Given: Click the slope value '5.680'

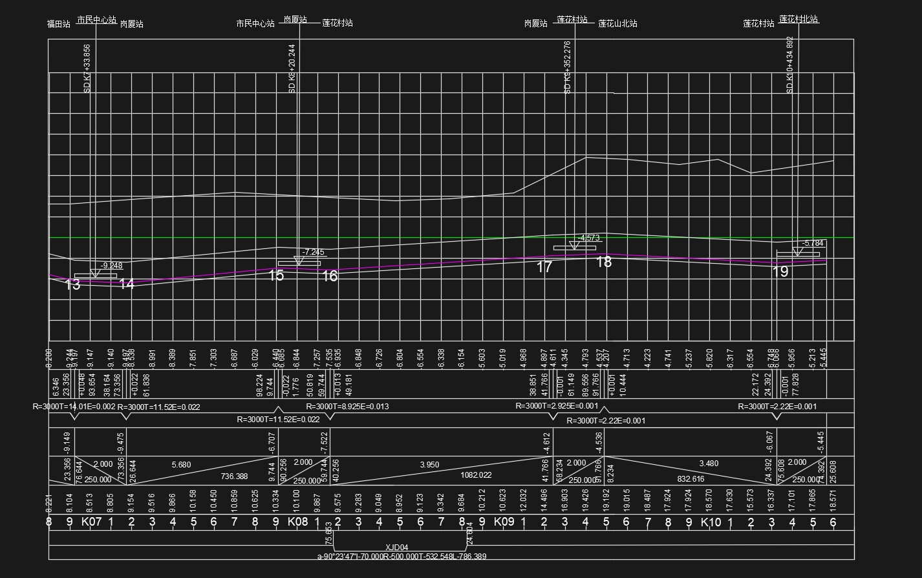Looking at the screenshot, I should coord(182,464).
